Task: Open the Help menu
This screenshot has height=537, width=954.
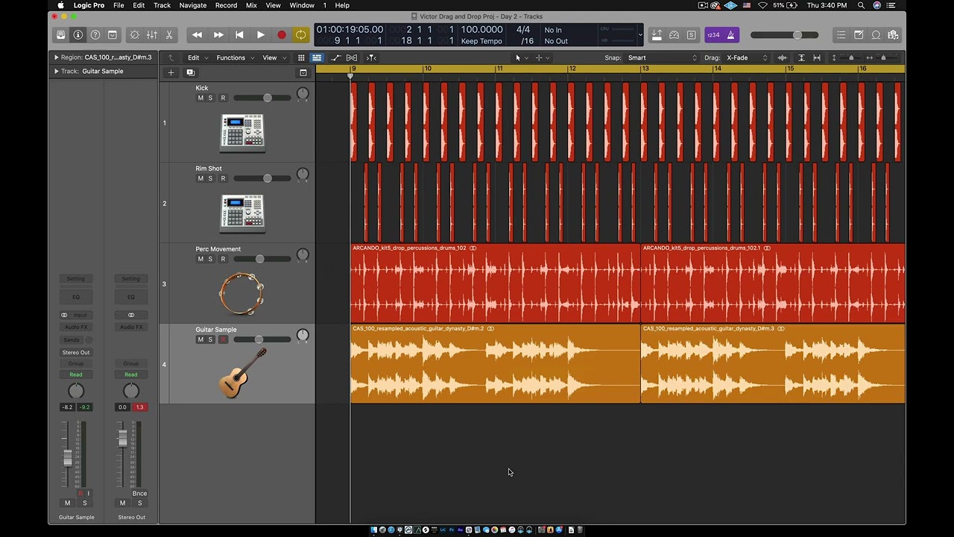Action: (342, 5)
